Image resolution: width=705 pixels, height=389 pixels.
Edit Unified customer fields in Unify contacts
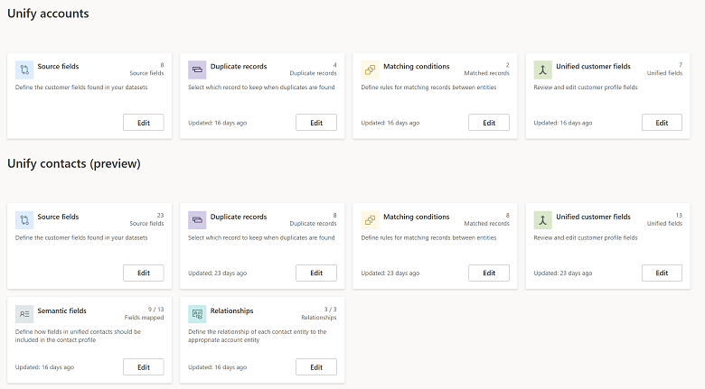coord(662,273)
